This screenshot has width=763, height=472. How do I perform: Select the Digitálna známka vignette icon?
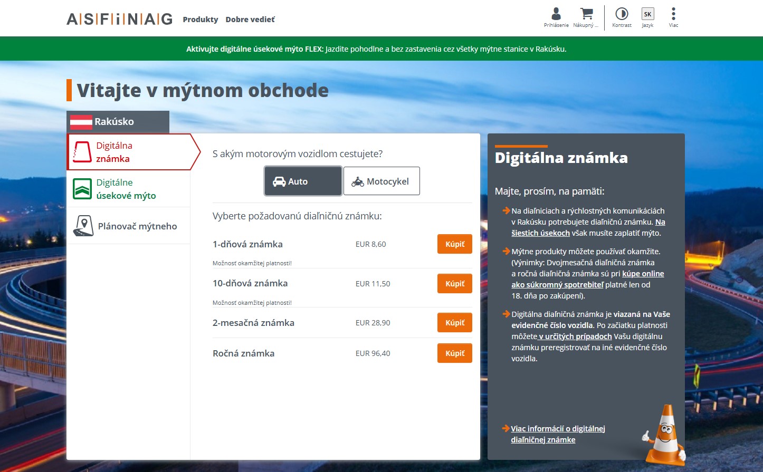click(x=82, y=151)
